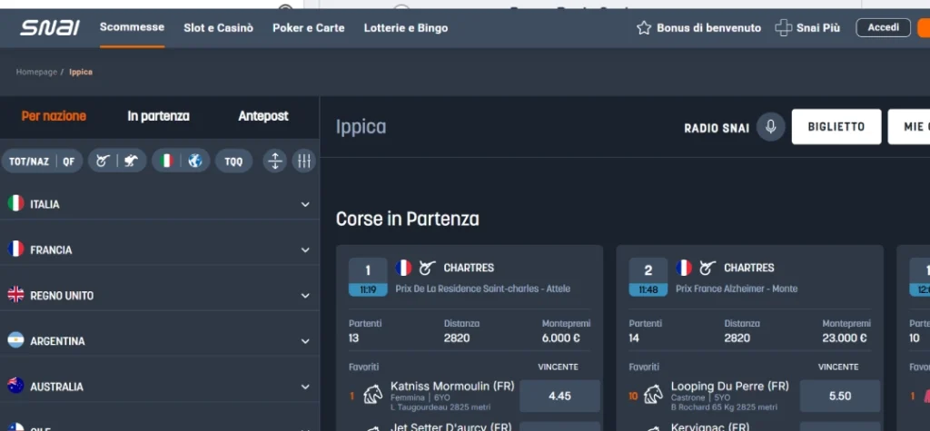Click the Corse in Partenza heading

408,220
